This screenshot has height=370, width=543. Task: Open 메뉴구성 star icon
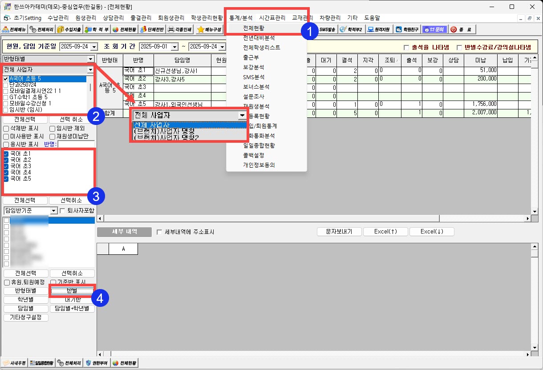pyautogui.click(x=209, y=30)
